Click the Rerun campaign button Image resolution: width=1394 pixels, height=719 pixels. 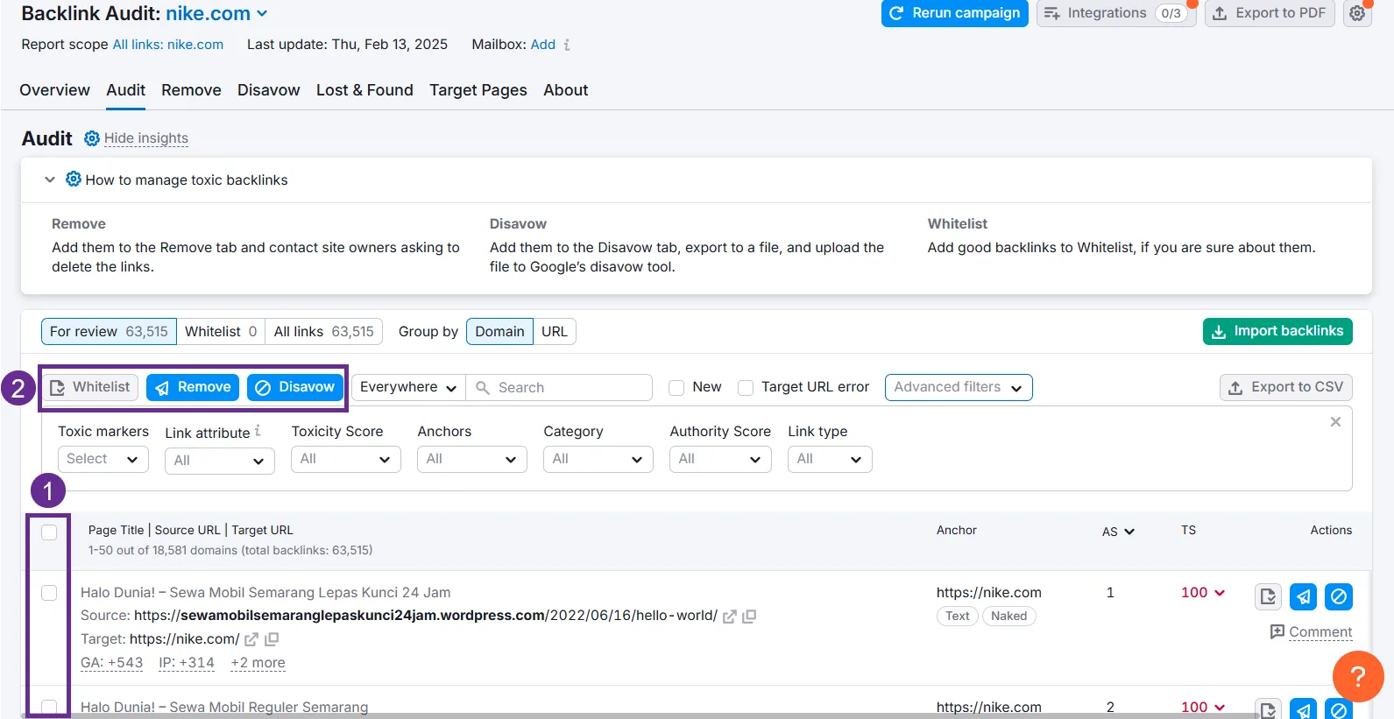click(955, 13)
